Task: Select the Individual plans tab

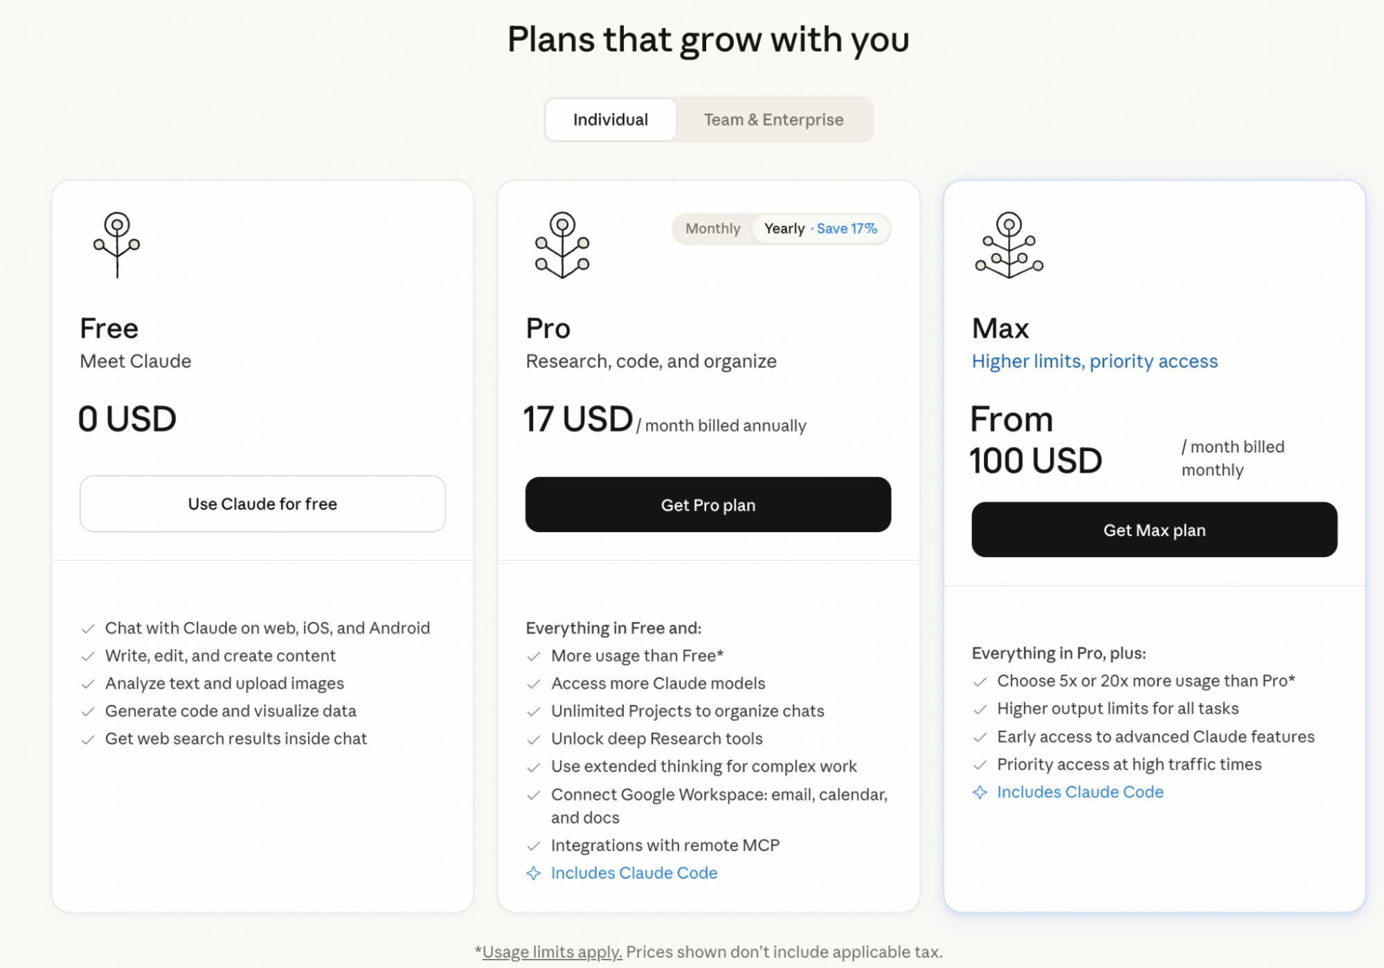Action: (x=610, y=120)
